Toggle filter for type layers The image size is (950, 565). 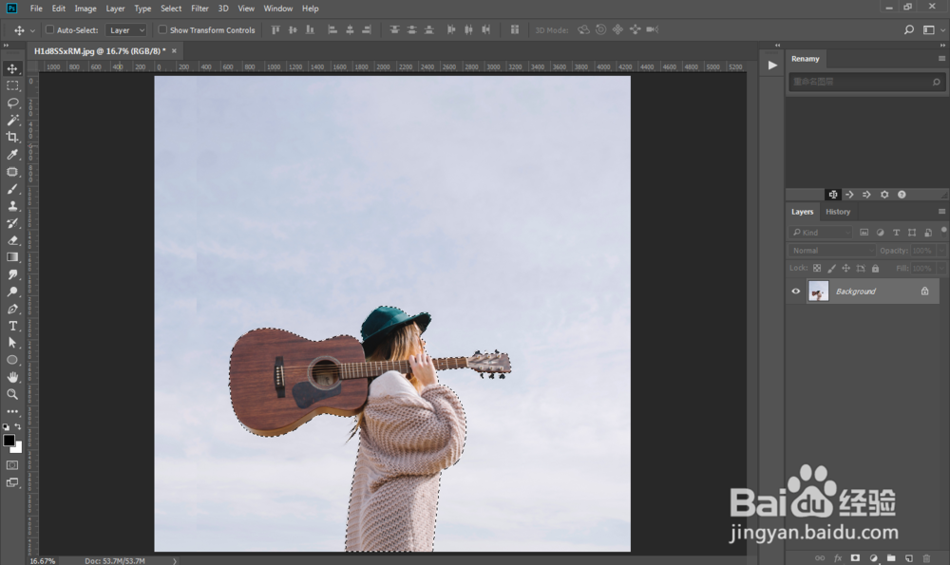click(896, 233)
